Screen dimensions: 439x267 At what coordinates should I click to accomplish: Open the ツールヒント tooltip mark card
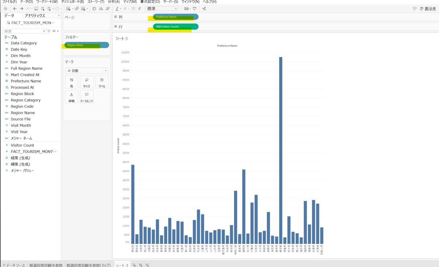click(x=87, y=97)
